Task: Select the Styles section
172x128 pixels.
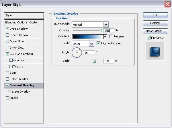Action: (24, 15)
